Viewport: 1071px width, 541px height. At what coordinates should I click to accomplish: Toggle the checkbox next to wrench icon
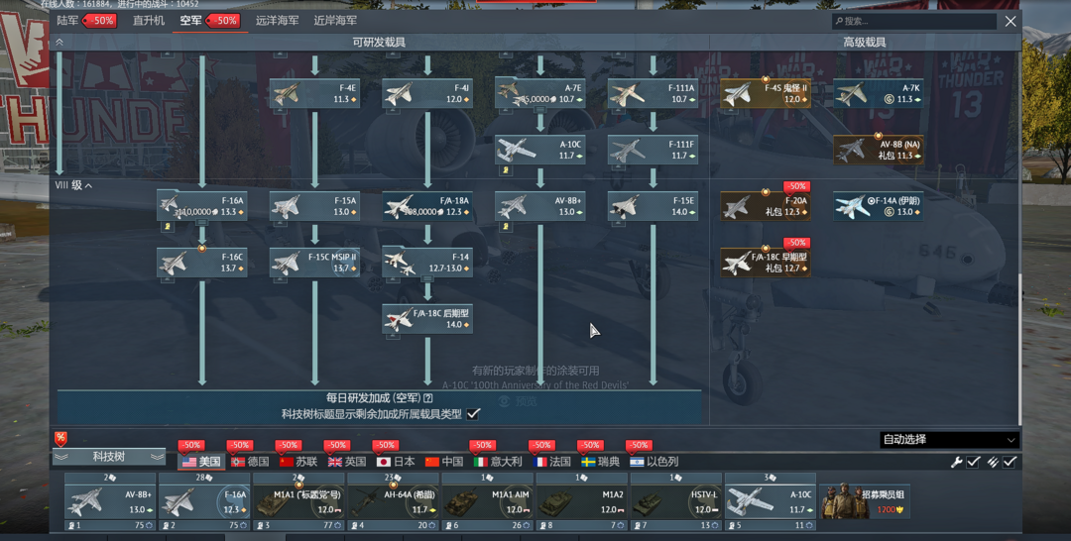[x=974, y=462]
